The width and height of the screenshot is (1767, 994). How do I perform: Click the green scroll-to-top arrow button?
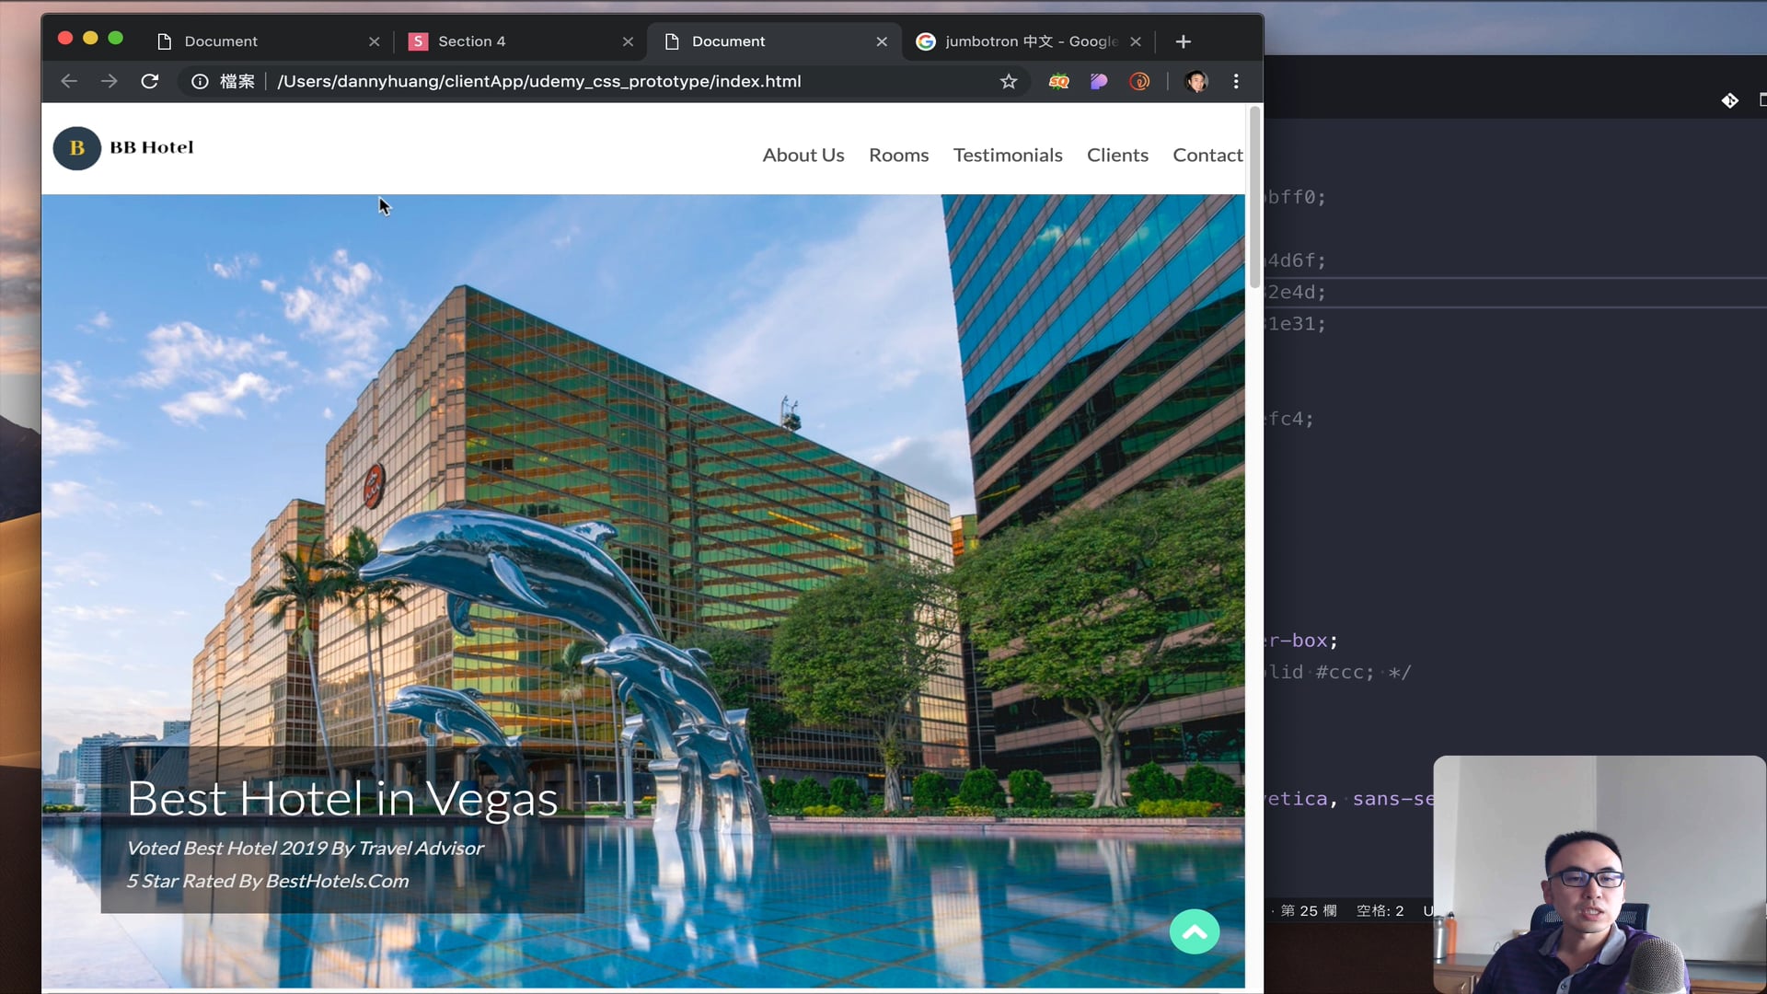(x=1195, y=932)
